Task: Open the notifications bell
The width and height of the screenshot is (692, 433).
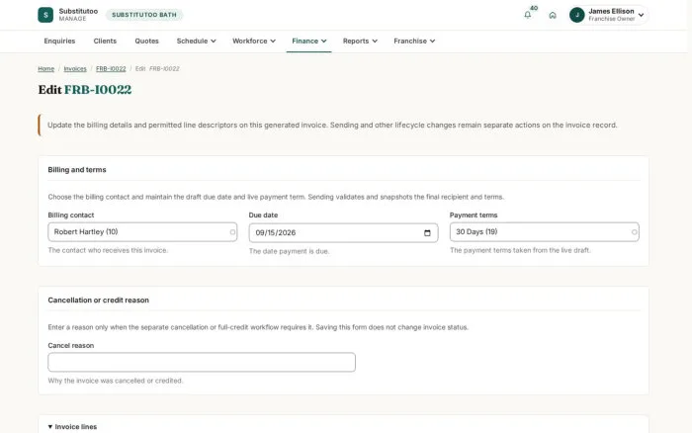Action: 527,15
